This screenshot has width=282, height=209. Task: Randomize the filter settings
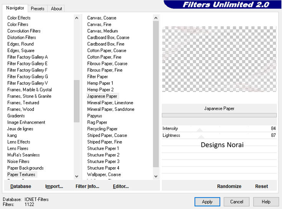click(229, 186)
